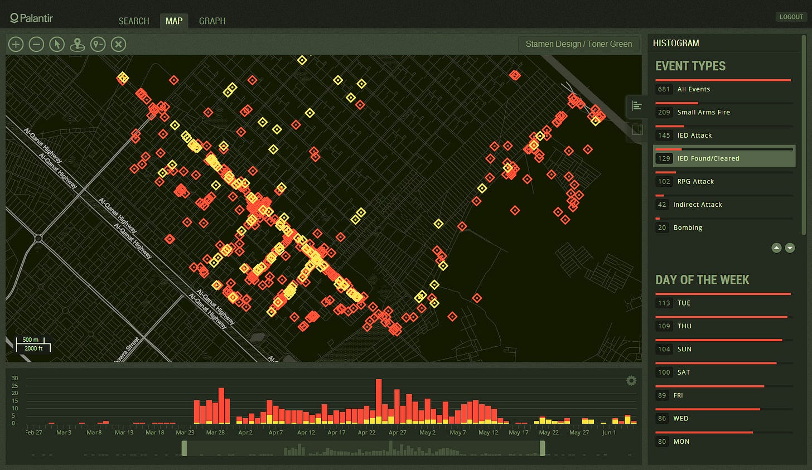Select the remove pin tool
Viewport: 812px width, 470px height.
[x=98, y=44]
